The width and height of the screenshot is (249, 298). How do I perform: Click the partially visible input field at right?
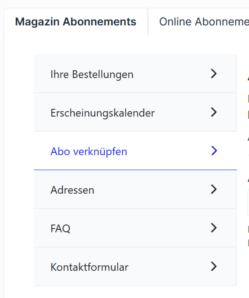[248, 202]
